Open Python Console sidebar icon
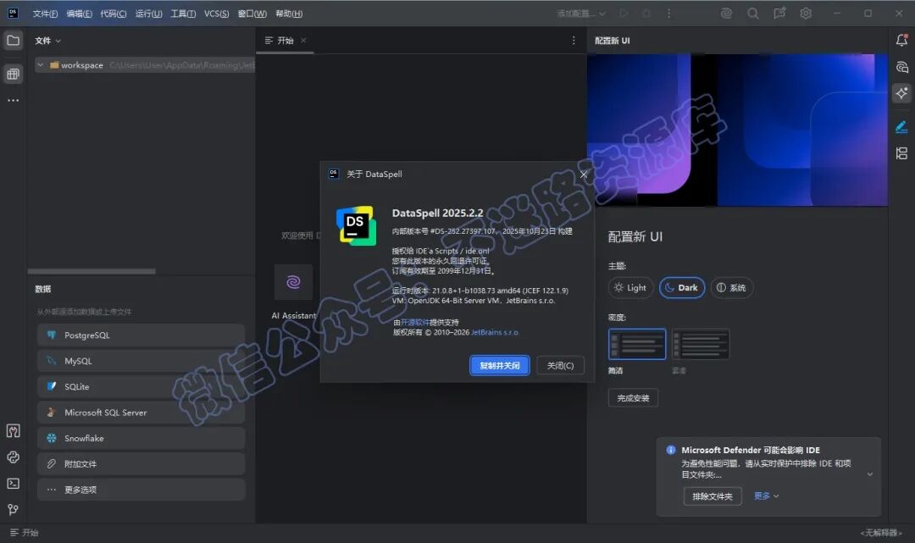Screen dimensions: 915x543 tap(13, 457)
